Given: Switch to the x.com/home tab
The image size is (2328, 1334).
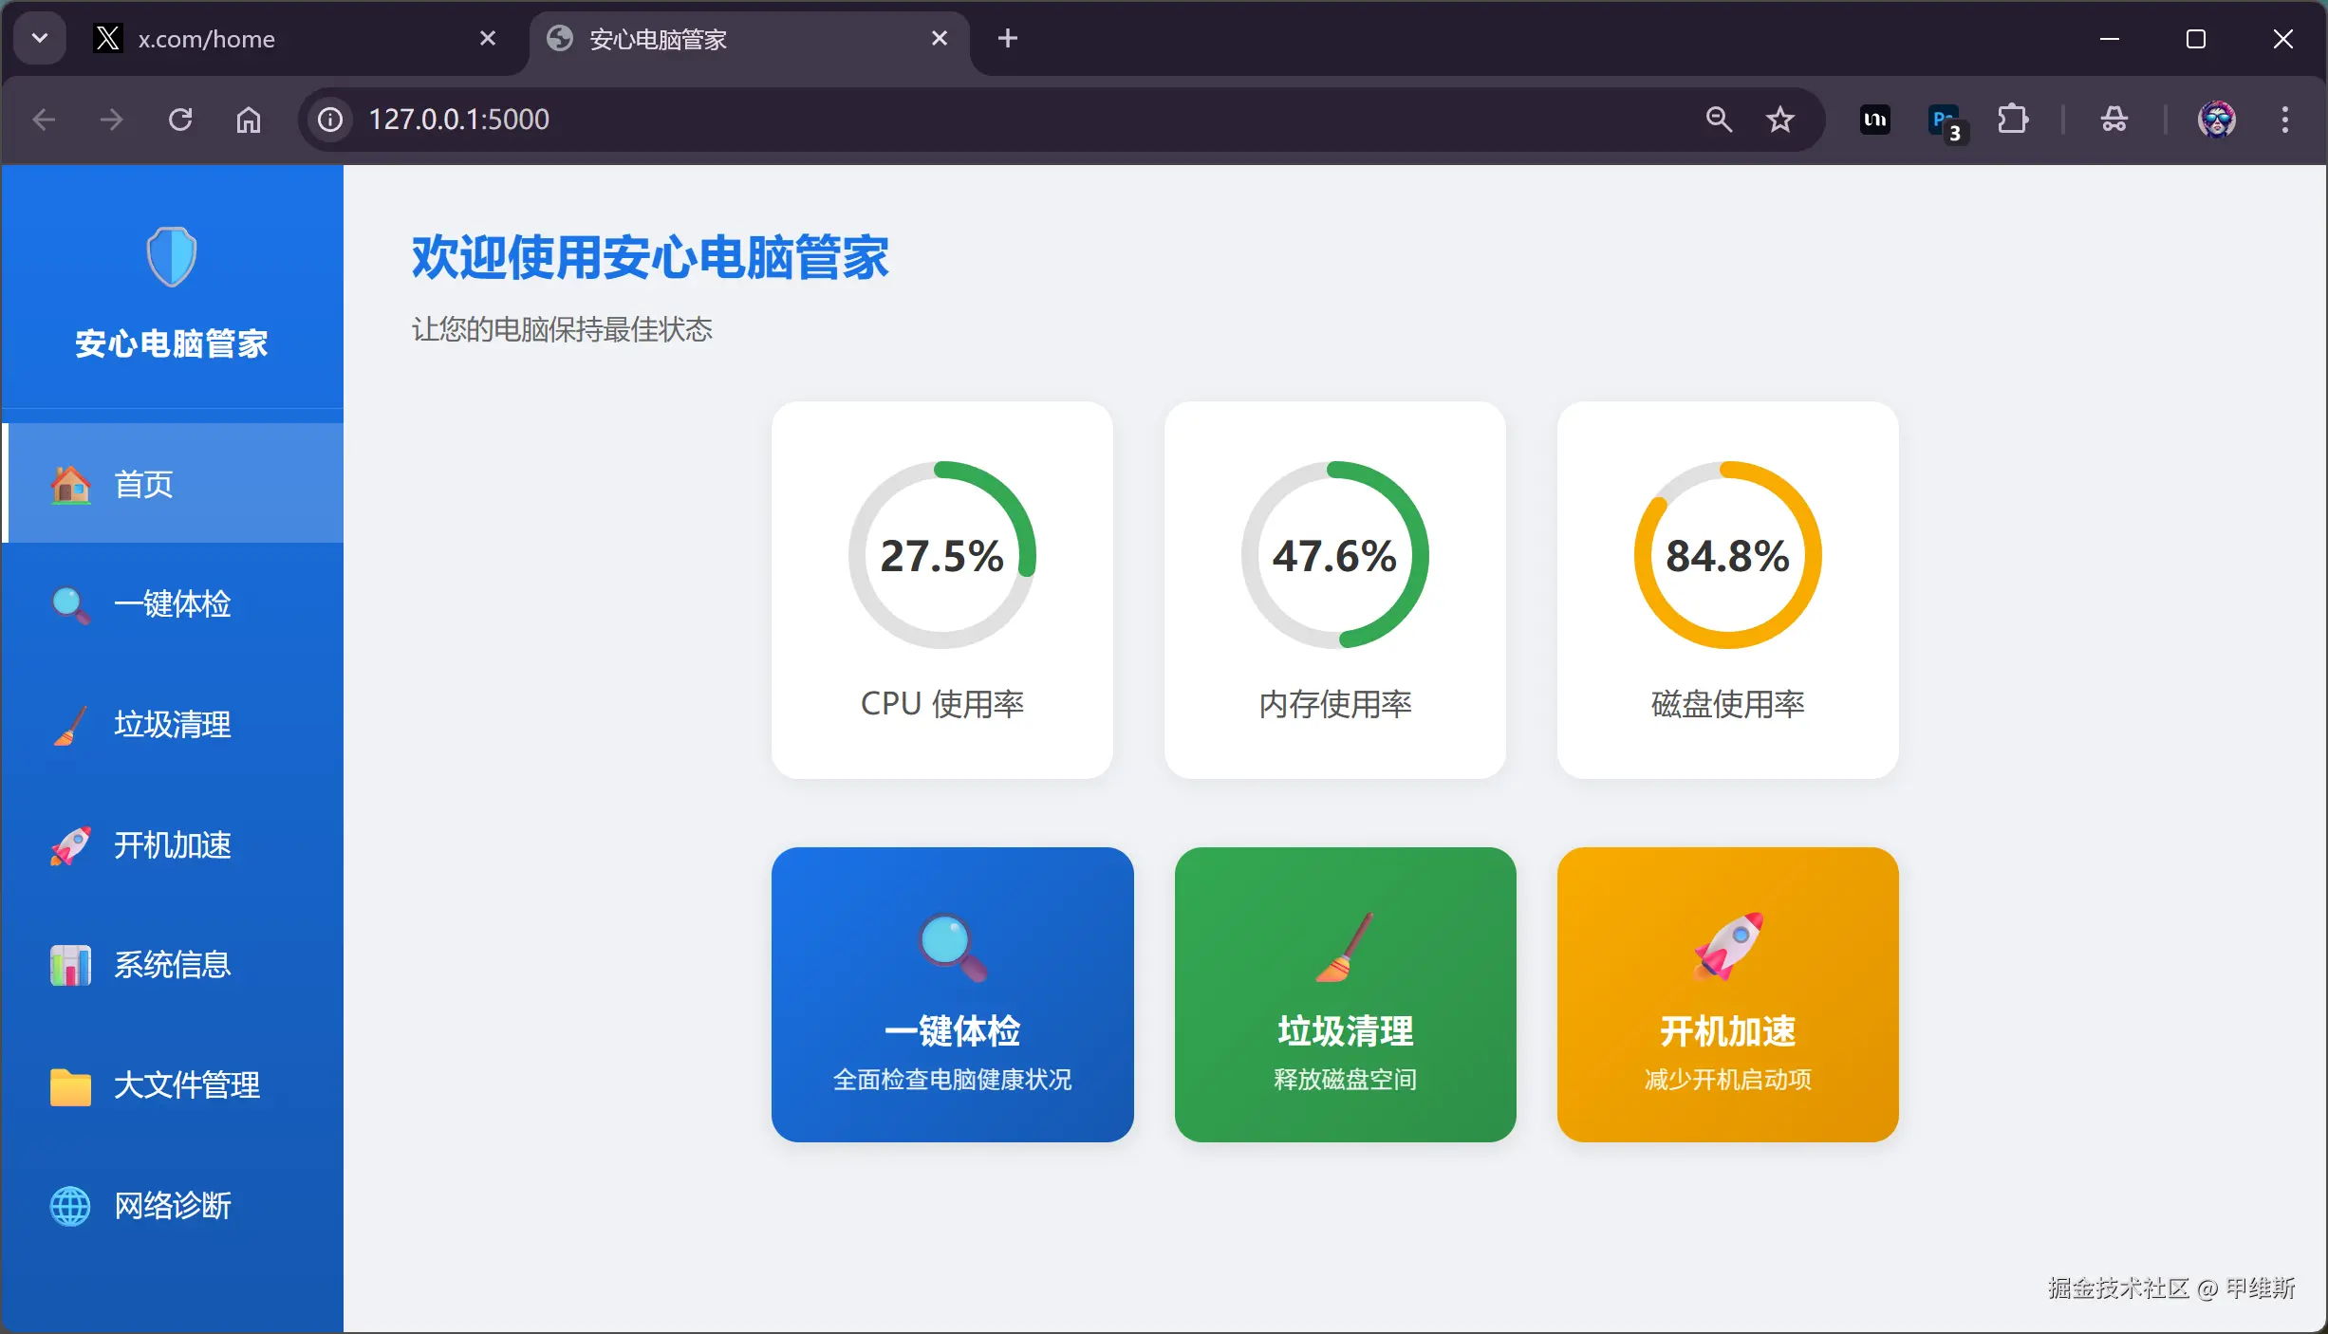Looking at the screenshot, I should pos(266,38).
